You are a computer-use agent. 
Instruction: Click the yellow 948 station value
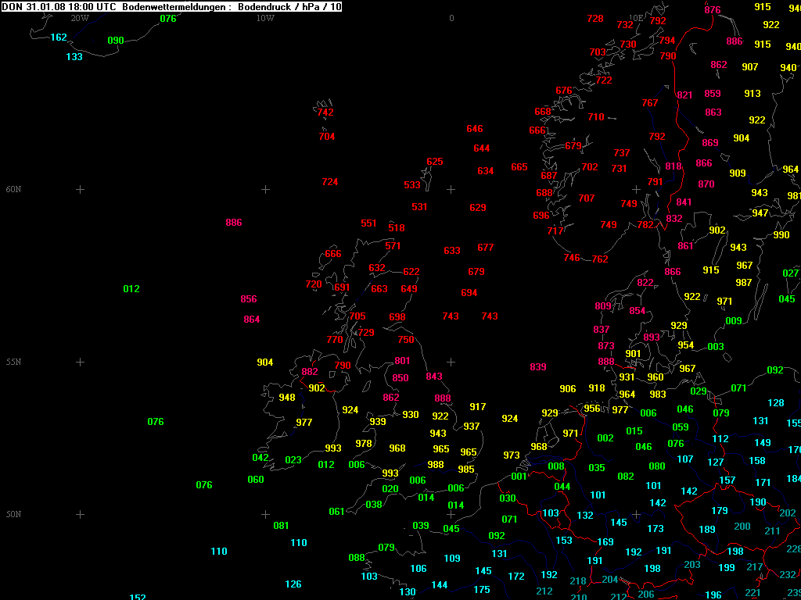coord(287,398)
